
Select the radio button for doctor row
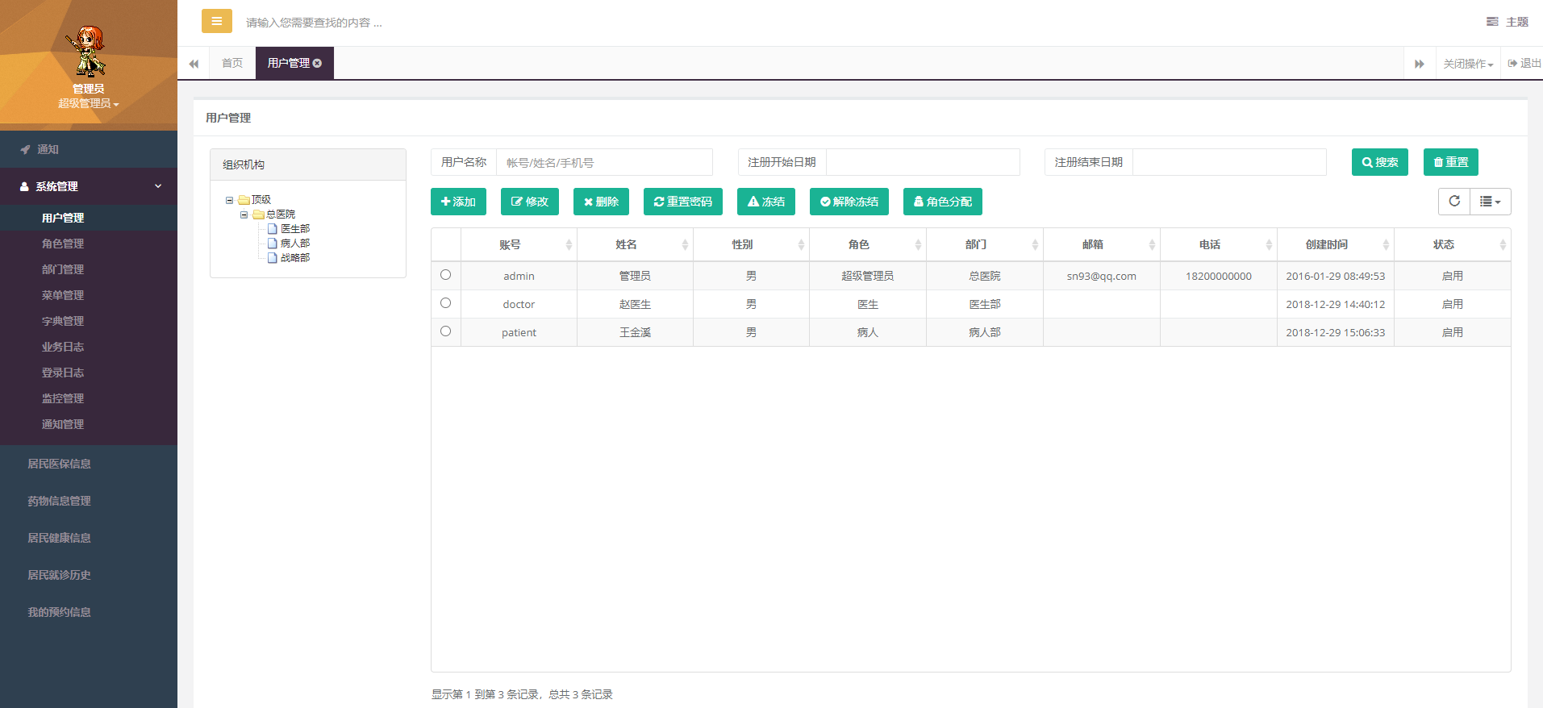[445, 303]
